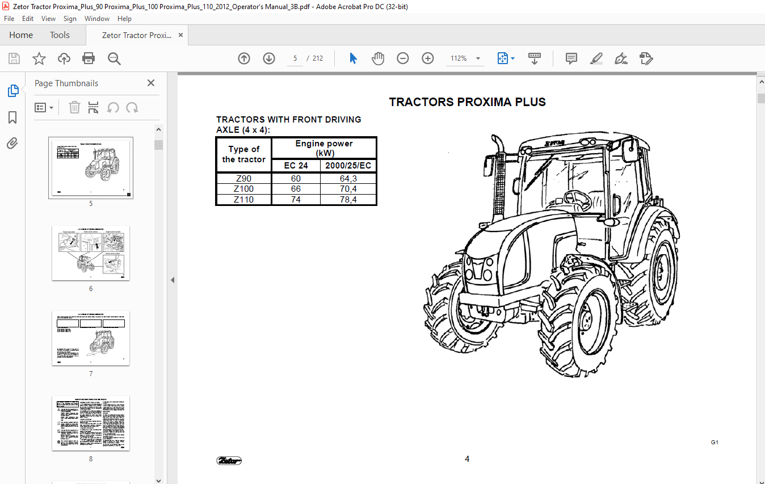The width and height of the screenshot is (765, 484).
Task: Click the 2000/25/EC column header
Action: click(x=348, y=166)
